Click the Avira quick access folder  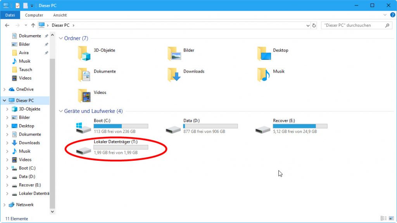click(x=24, y=53)
